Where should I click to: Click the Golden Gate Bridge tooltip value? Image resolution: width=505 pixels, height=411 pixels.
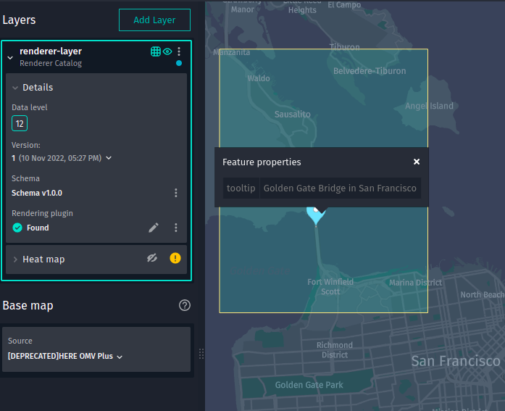[x=340, y=188]
